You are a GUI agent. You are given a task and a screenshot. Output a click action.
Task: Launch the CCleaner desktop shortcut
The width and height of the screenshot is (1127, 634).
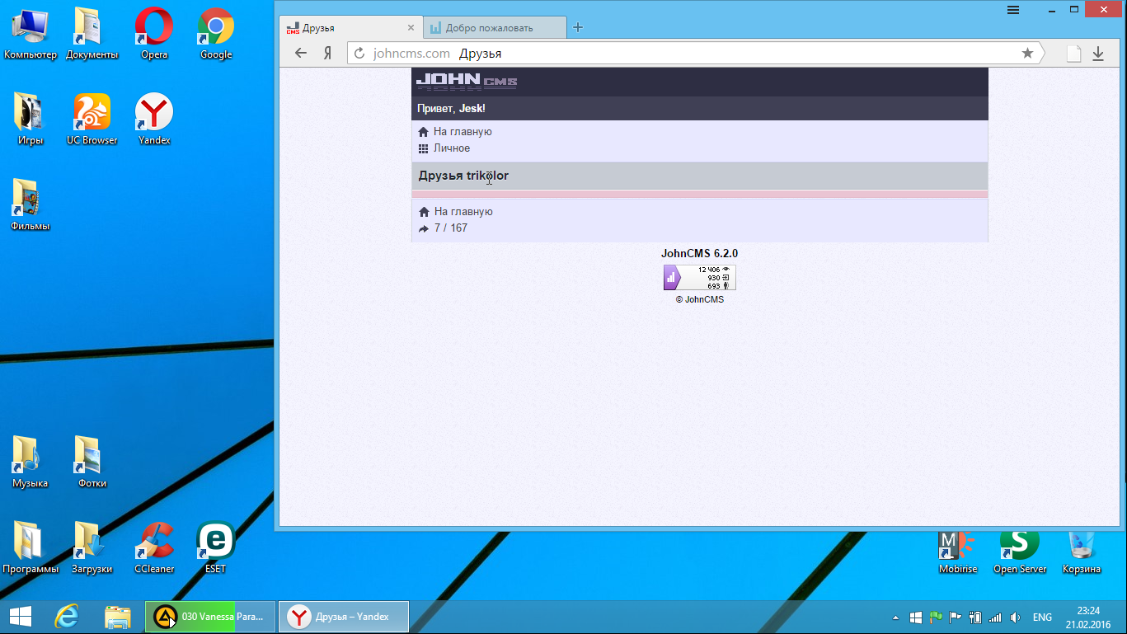(154, 548)
